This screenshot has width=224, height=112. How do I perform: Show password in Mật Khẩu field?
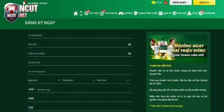tap(129, 45)
